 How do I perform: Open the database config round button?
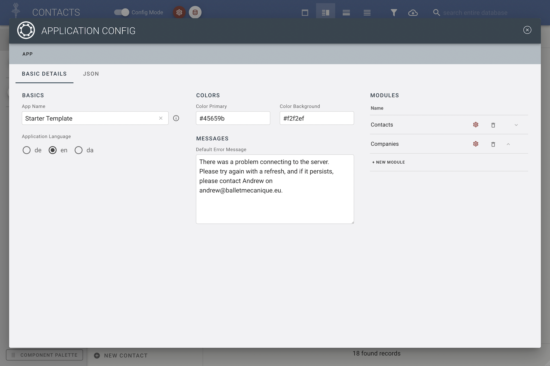point(195,12)
